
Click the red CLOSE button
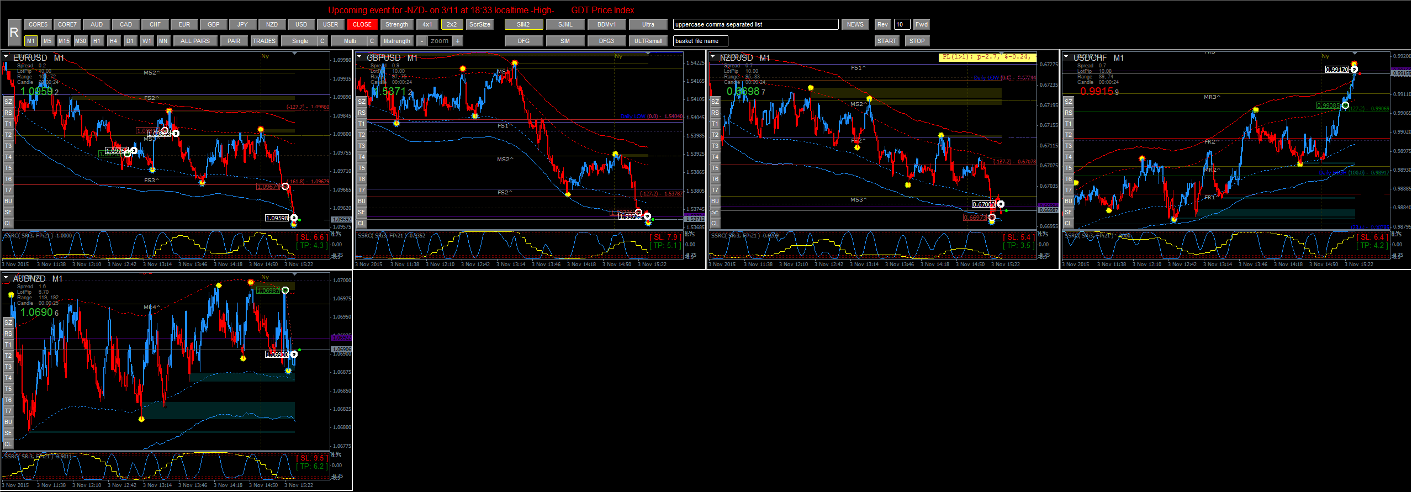[362, 24]
